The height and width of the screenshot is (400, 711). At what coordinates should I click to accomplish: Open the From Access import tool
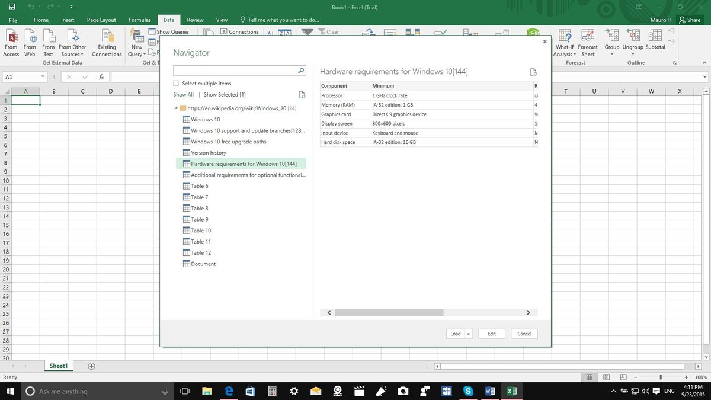[x=11, y=44]
